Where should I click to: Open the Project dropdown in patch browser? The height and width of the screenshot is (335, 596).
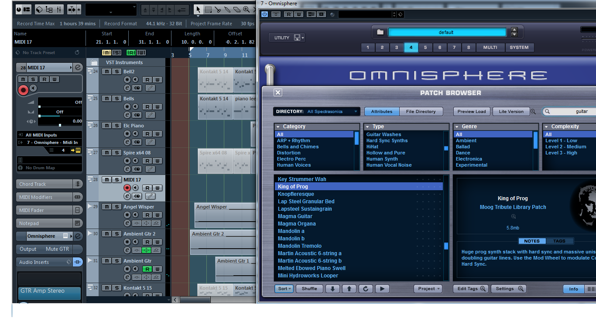pyautogui.click(x=428, y=289)
